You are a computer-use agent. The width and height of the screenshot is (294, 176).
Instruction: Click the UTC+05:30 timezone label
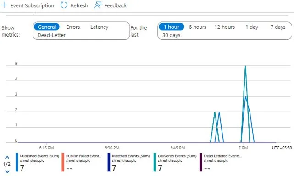pos(282,148)
